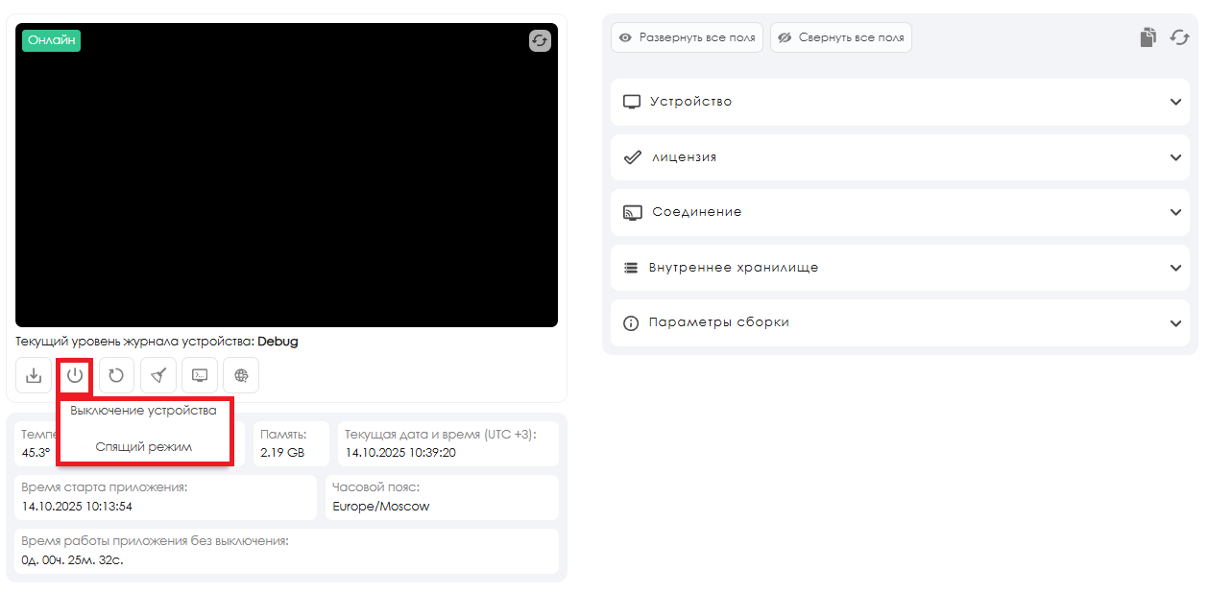The width and height of the screenshot is (1209, 593).
Task: Expand the 'лицензия' section
Action: [x=900, y=157]
